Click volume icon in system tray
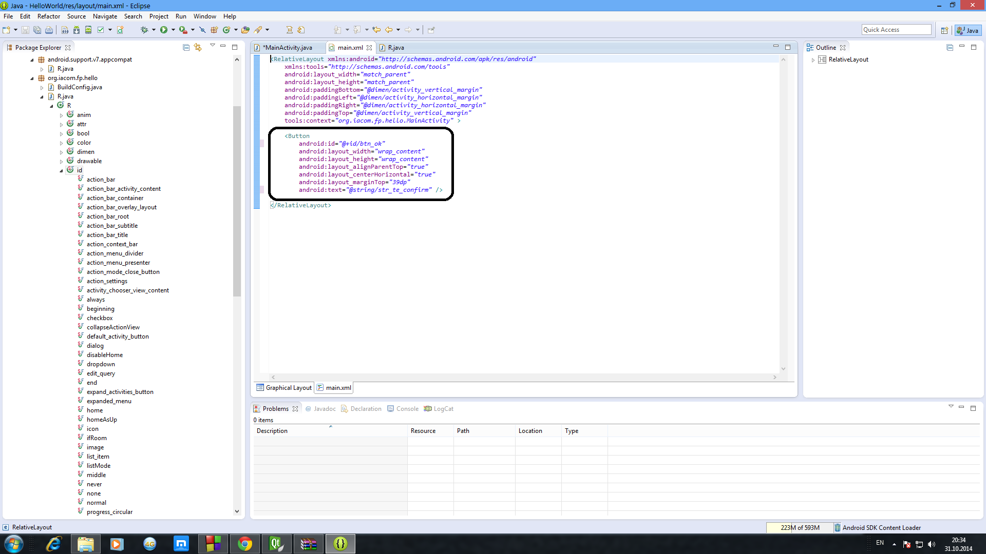Screen dimensions: 986x554 pyautogui.click(x=932, y=544)
